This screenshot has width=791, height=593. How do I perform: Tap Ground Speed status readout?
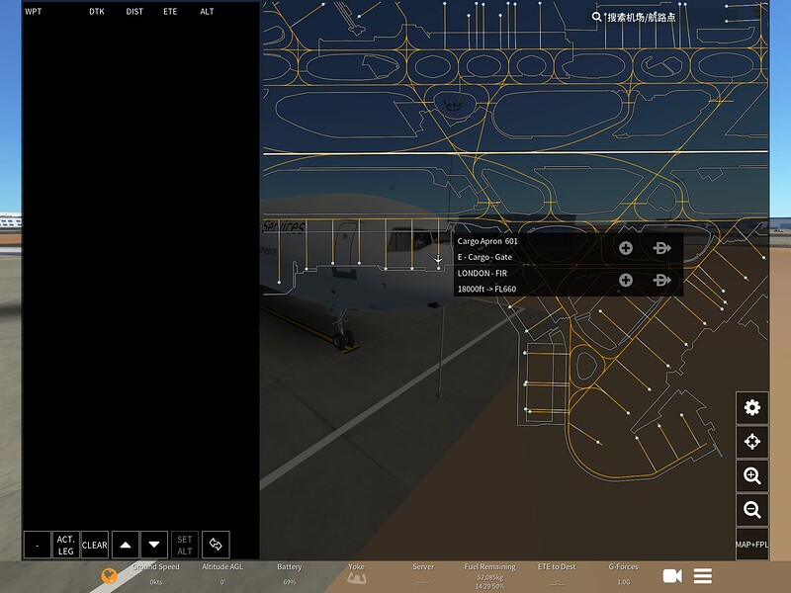[155, 574]
